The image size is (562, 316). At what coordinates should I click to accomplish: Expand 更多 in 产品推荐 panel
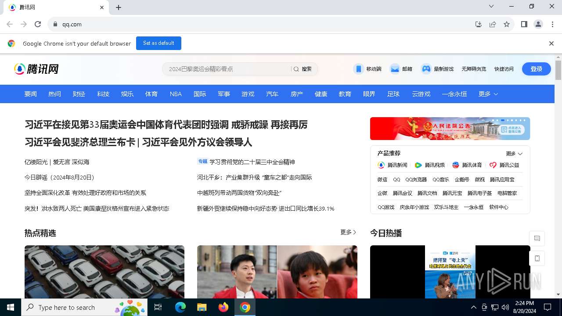coord(514,154)
